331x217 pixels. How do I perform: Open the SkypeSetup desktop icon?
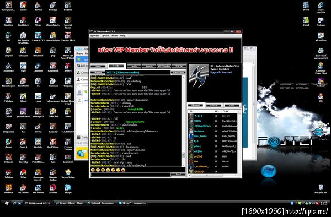click(68, 173)
